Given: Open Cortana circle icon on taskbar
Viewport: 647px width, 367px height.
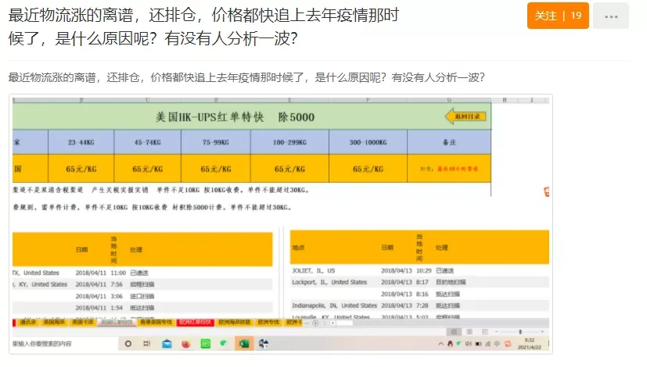Looking at the screenshot, I should click(x=128, y=344).
